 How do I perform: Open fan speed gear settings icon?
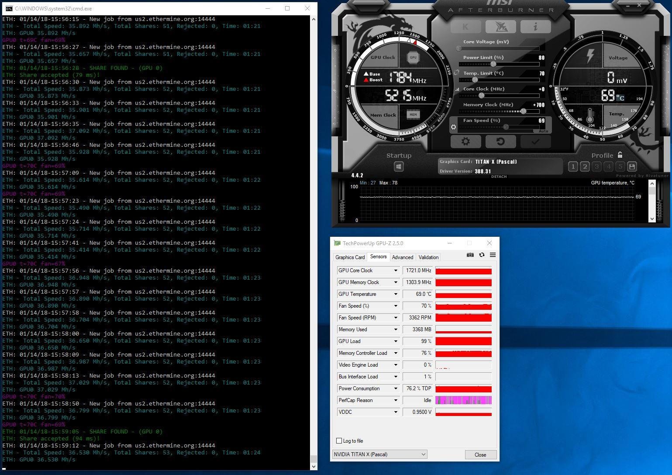coord(454,127)
